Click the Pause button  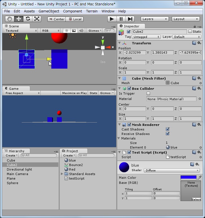pos(121,19)
